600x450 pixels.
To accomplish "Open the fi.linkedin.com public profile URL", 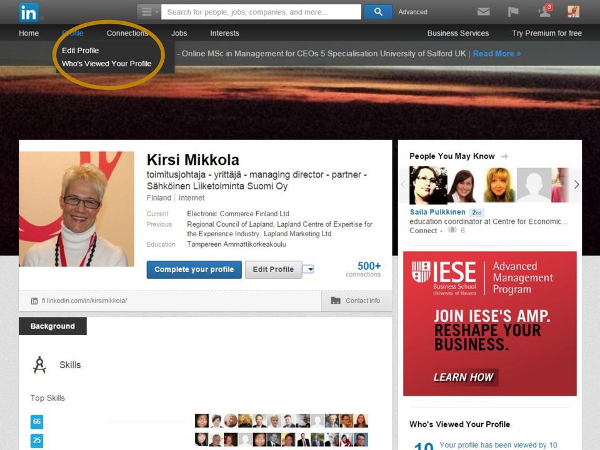I will pyautogui.click(x=84, y=301).
